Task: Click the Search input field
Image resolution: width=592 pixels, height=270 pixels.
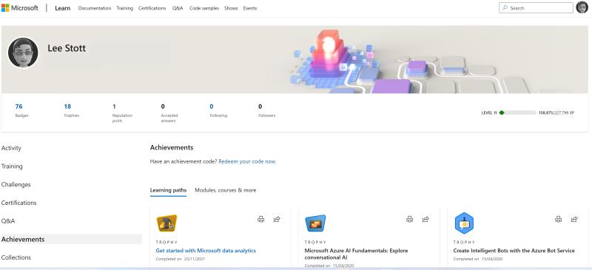Action: pos(536,8)
